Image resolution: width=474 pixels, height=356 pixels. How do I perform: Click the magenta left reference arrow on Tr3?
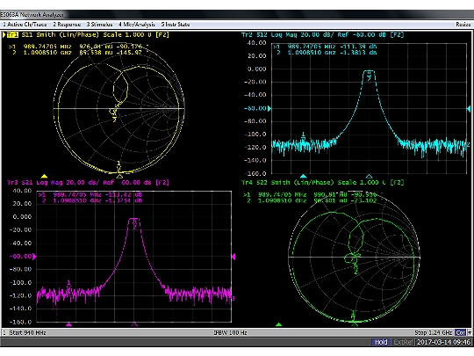pos(34,257)
